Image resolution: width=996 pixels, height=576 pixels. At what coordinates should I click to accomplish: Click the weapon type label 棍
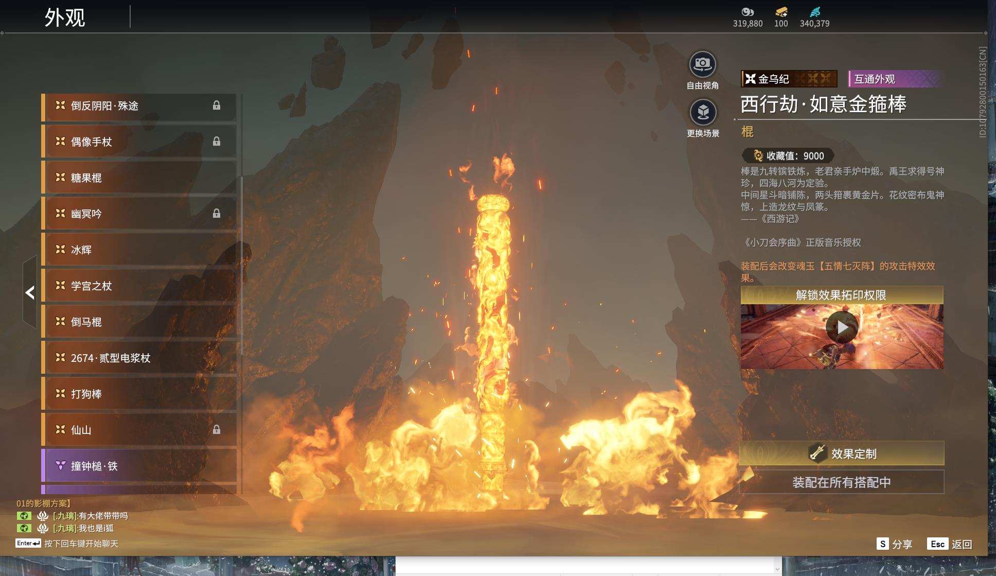(x=747, y=132)
